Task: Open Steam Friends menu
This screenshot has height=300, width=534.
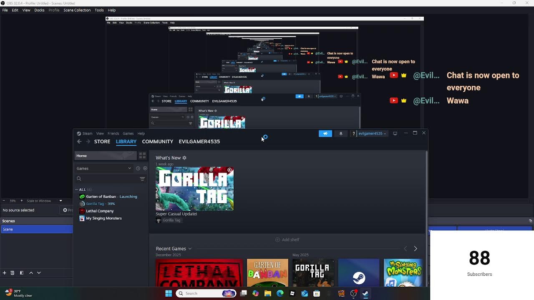Action: (113, 133)
